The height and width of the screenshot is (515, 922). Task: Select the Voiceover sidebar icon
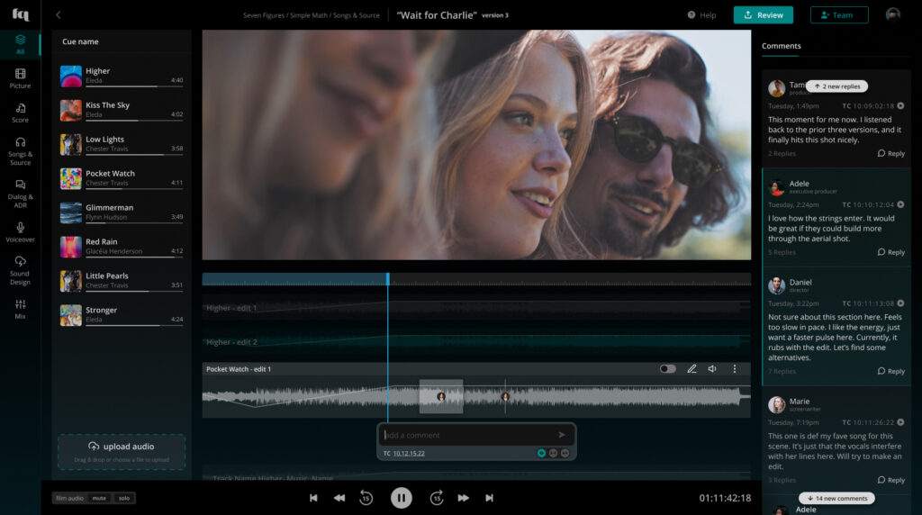20,232
